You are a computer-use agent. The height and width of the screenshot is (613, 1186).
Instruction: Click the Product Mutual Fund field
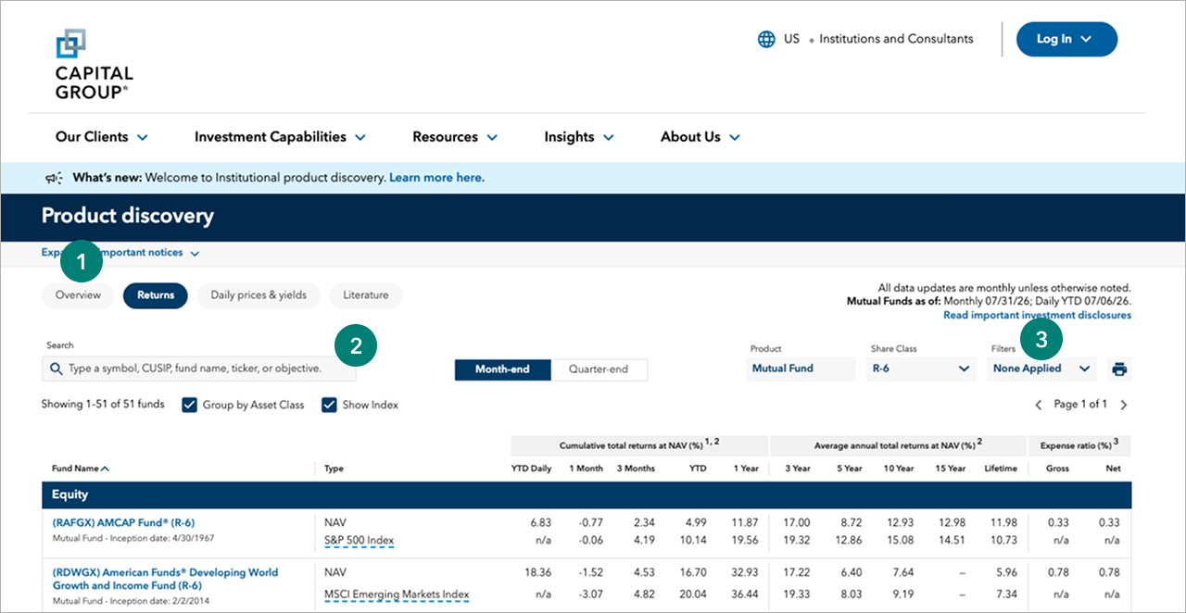pos(801,369)
